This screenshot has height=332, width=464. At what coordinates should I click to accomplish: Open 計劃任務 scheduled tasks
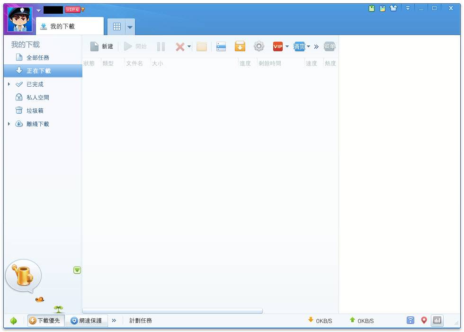[141, 321]
